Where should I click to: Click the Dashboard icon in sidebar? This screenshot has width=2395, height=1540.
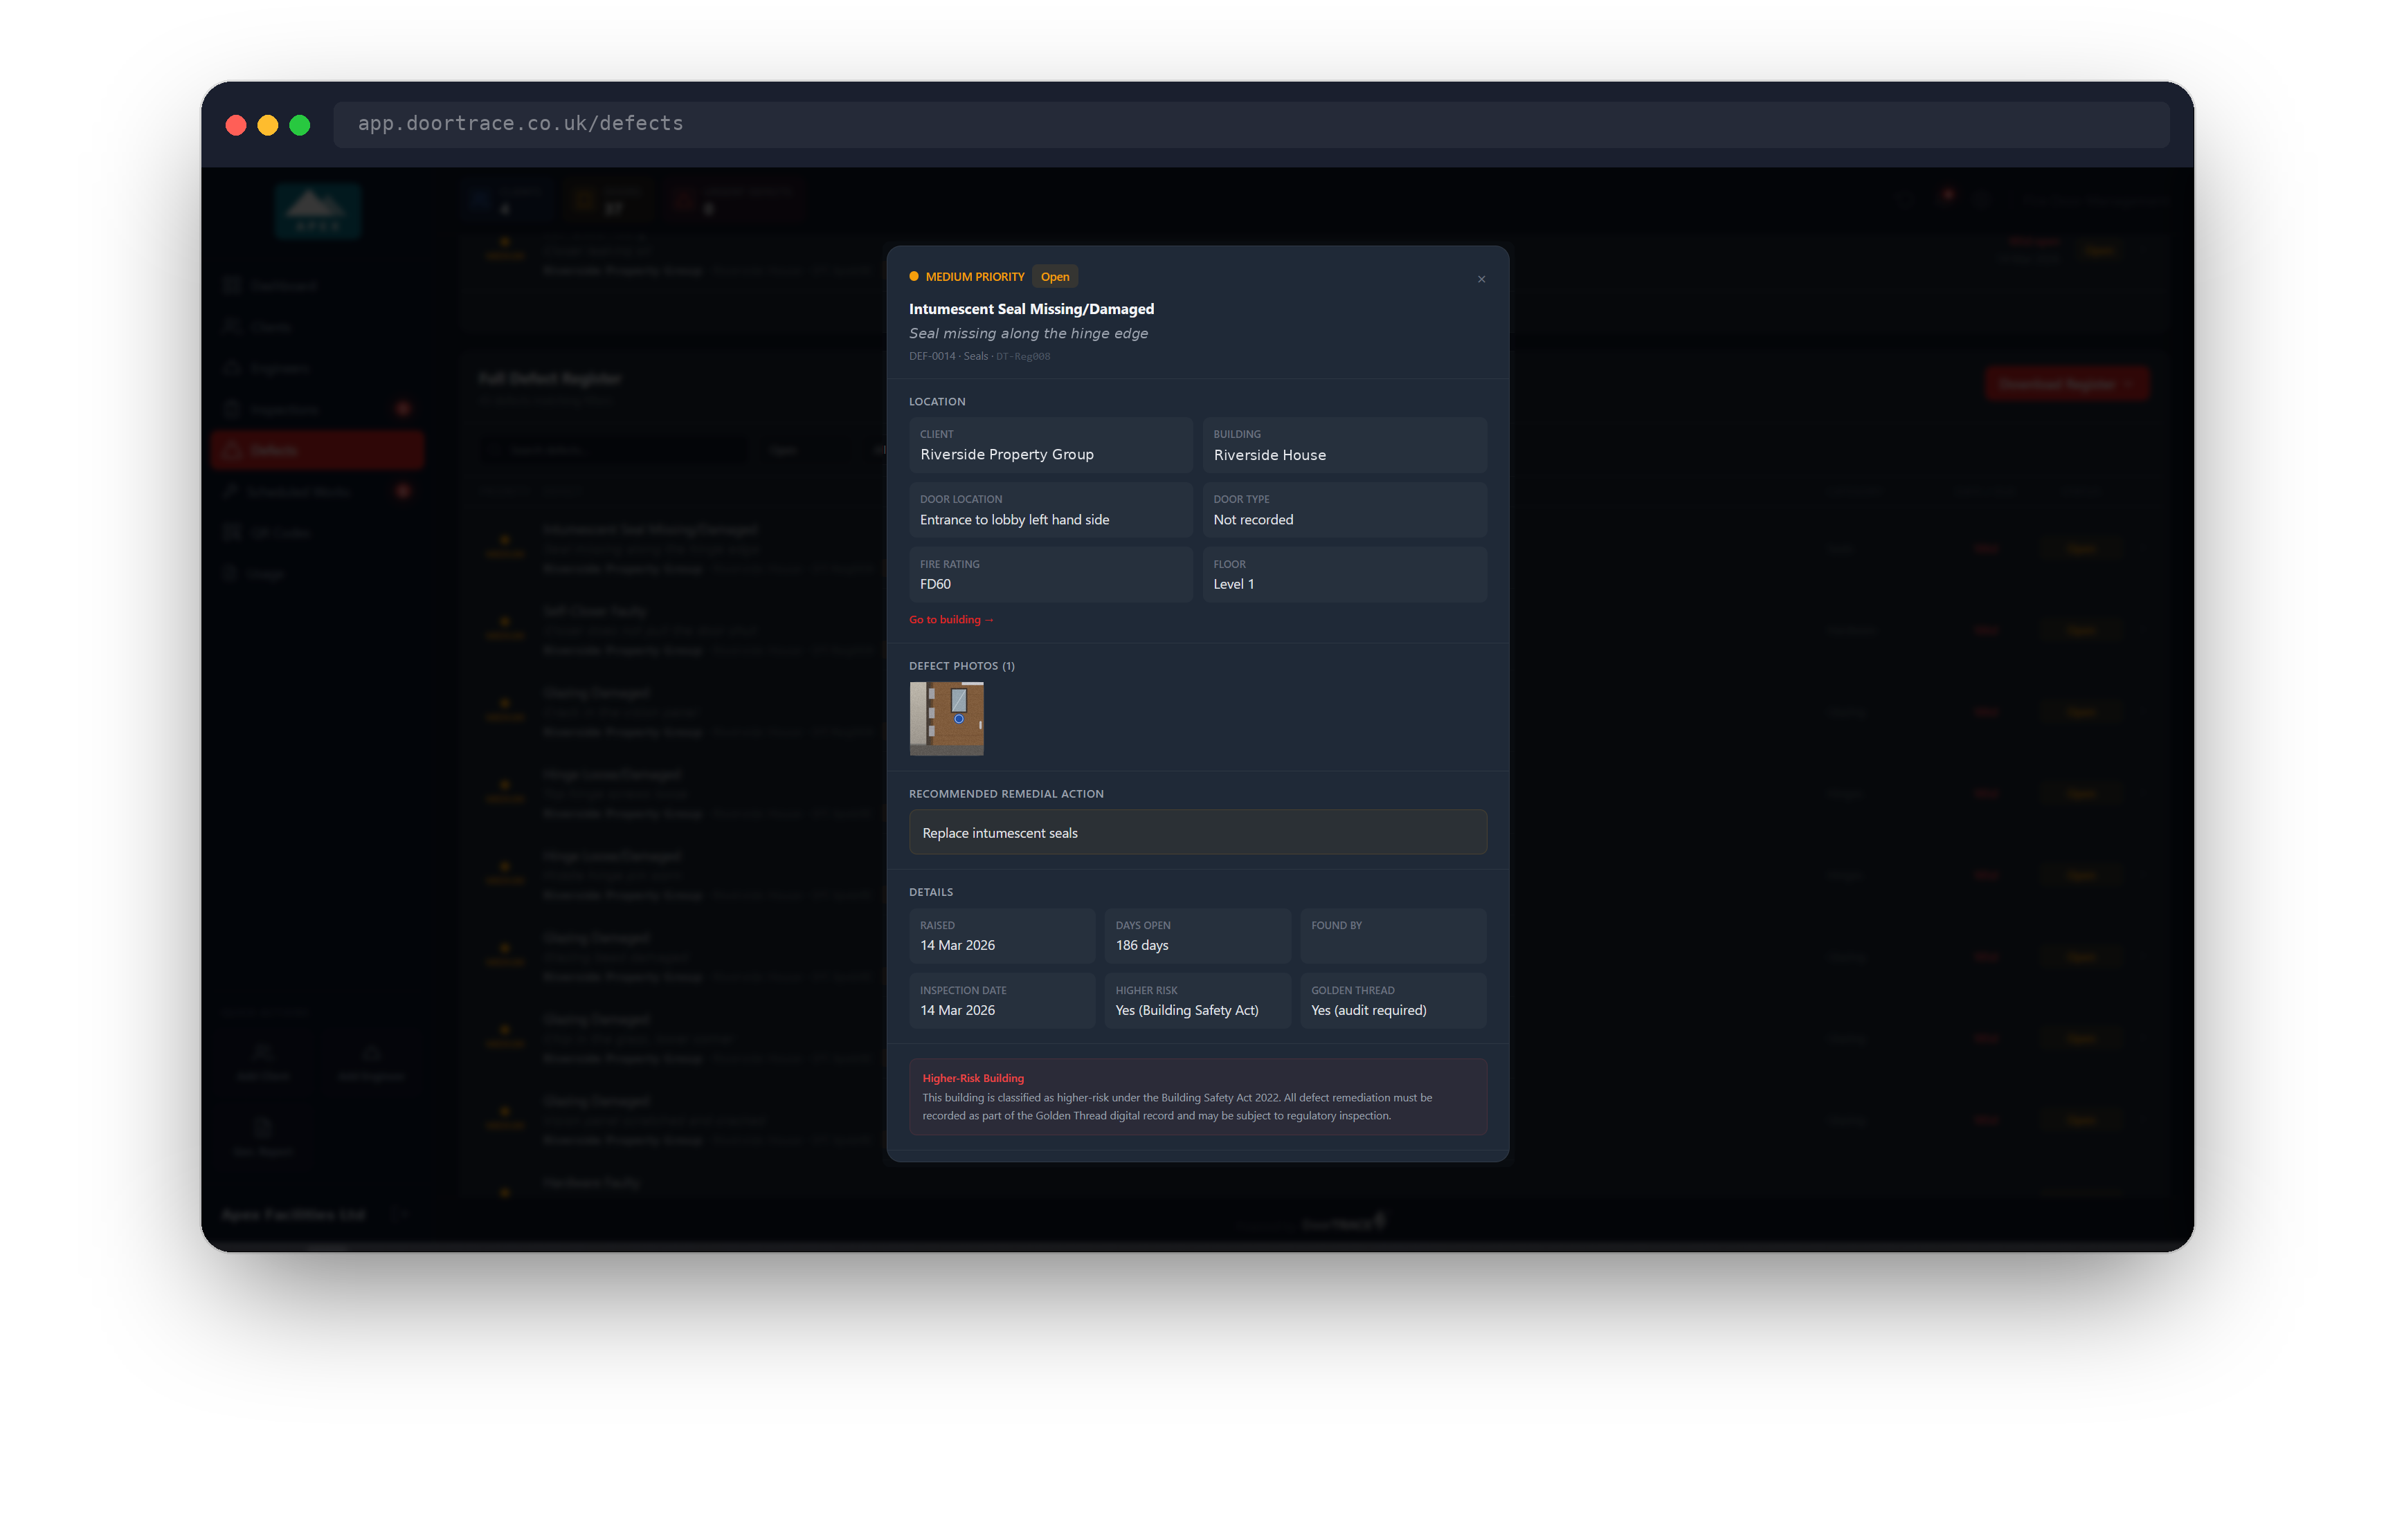[x=232, y=285]
